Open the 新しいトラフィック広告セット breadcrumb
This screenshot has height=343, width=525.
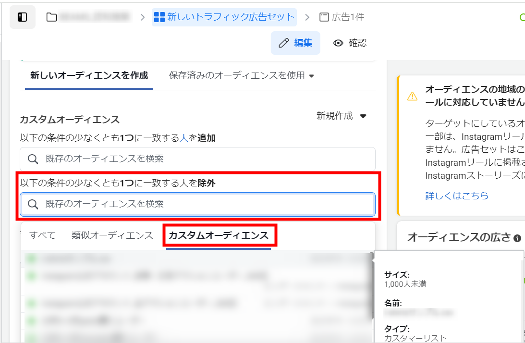coord(224,17)
